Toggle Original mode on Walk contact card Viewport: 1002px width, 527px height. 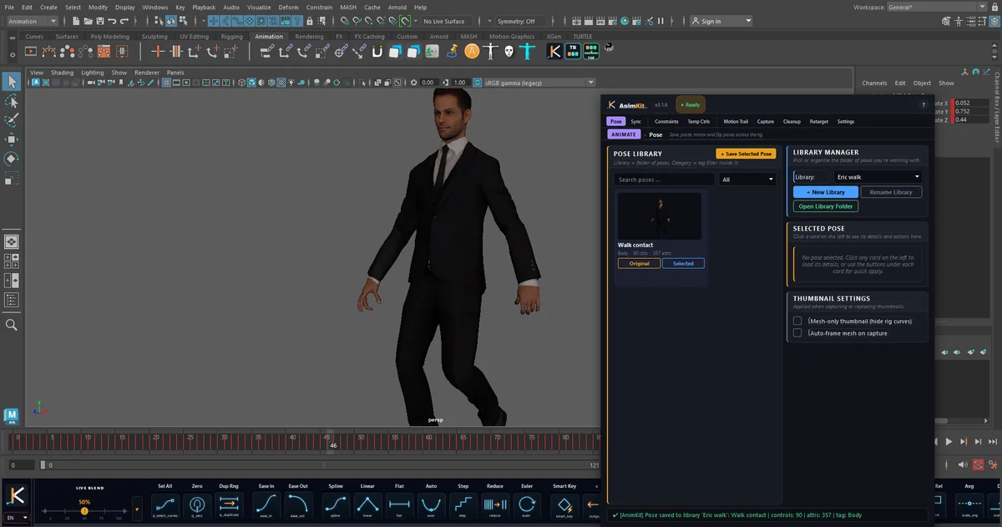pos(639,263)
